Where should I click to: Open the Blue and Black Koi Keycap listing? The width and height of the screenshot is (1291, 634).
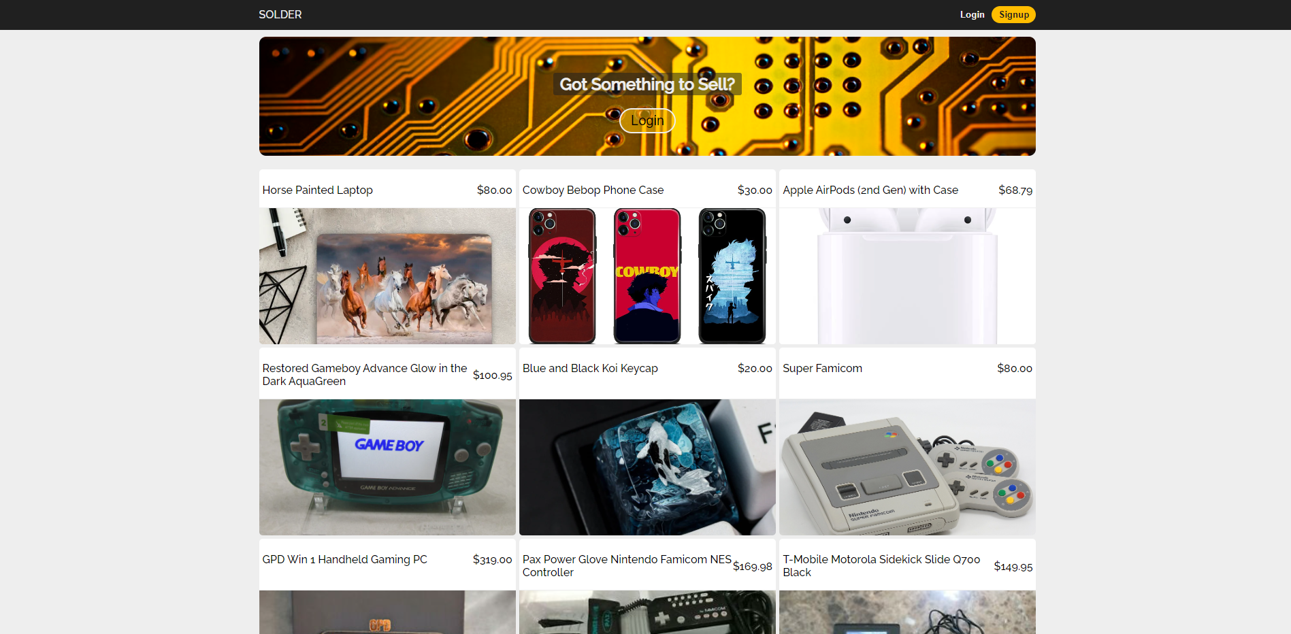click(x=589, y=368)
